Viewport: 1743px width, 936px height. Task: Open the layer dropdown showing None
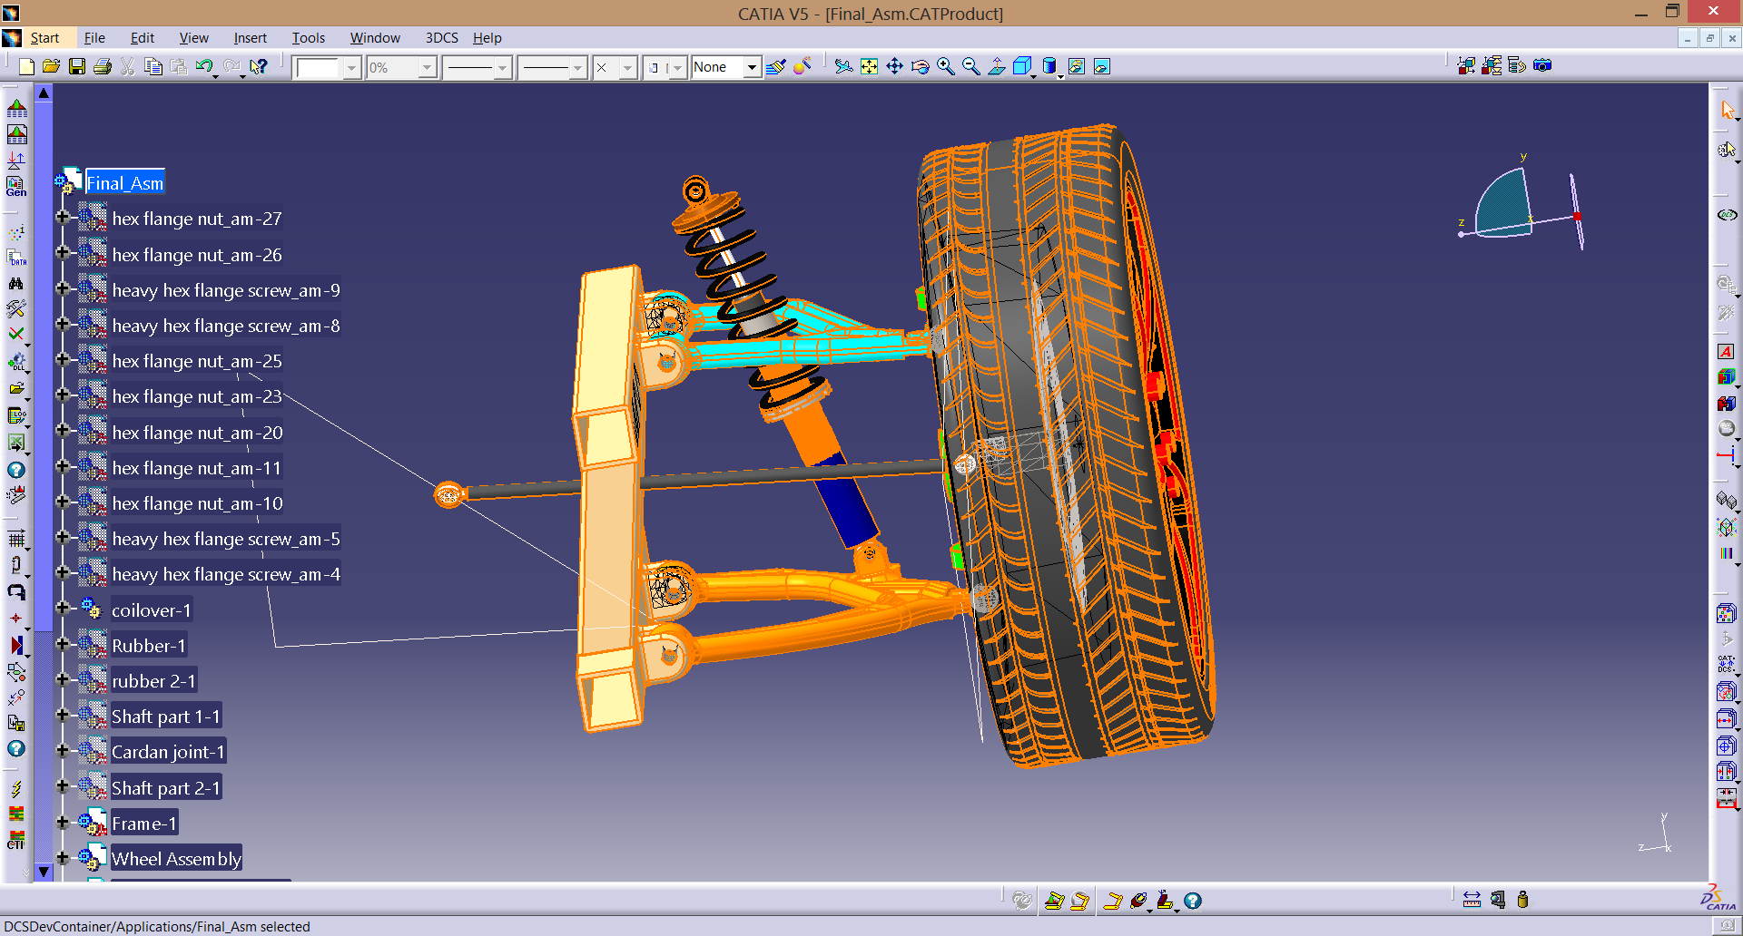click(752, 66)
